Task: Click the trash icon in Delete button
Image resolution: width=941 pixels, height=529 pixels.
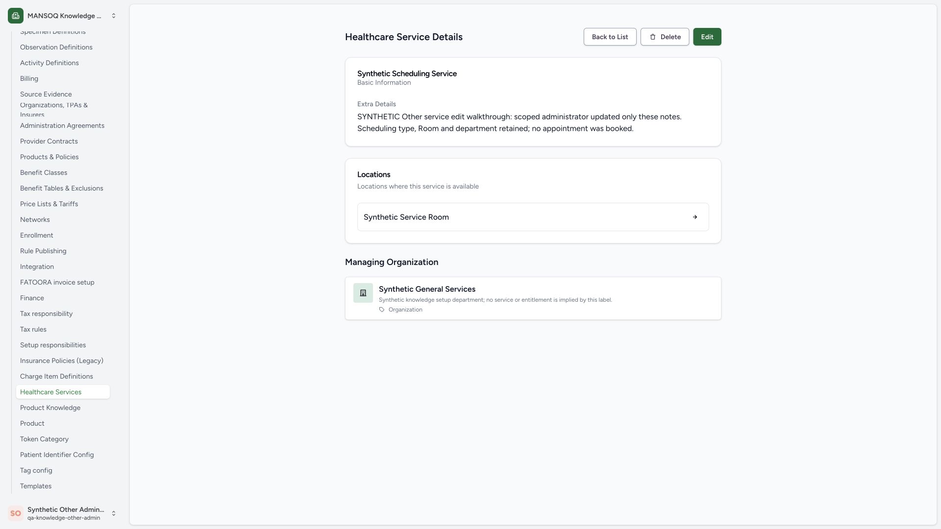Action: point(653,37)
